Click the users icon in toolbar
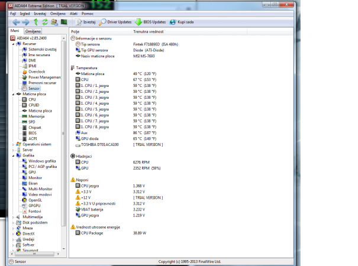358x266 pixels. point(54,22)
